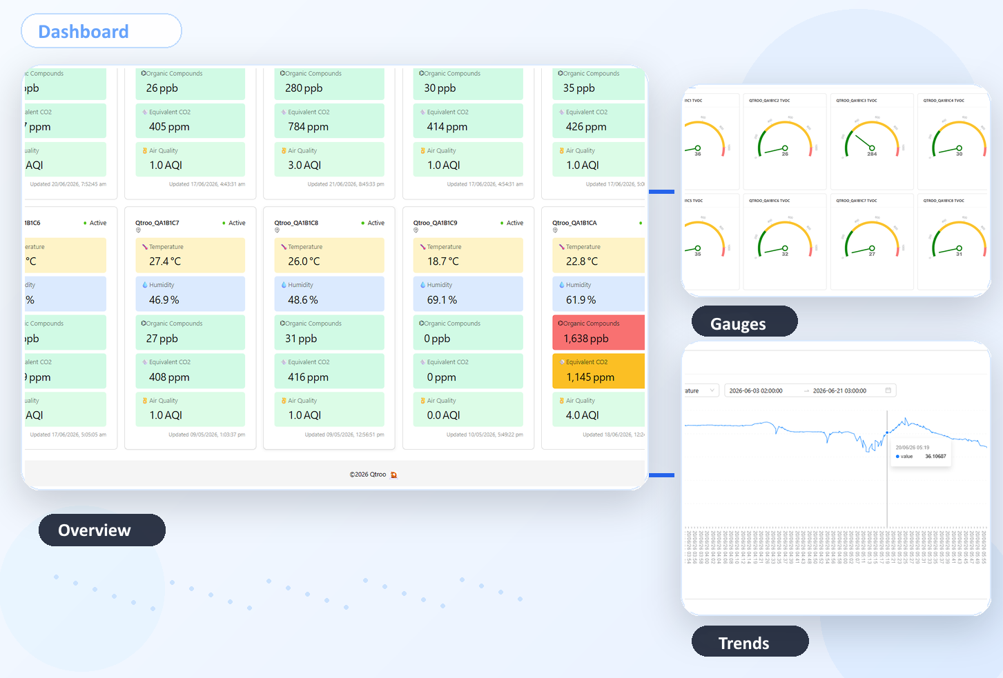Click Active status on Qtroo_QA1B1C9 card

[x=512, y=223]
